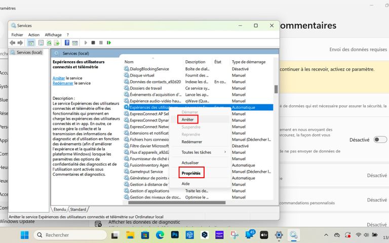Click the Pause service toolbar icon
Image resolution: width=389 pixels, height=243 pixels.
[101, 43]
